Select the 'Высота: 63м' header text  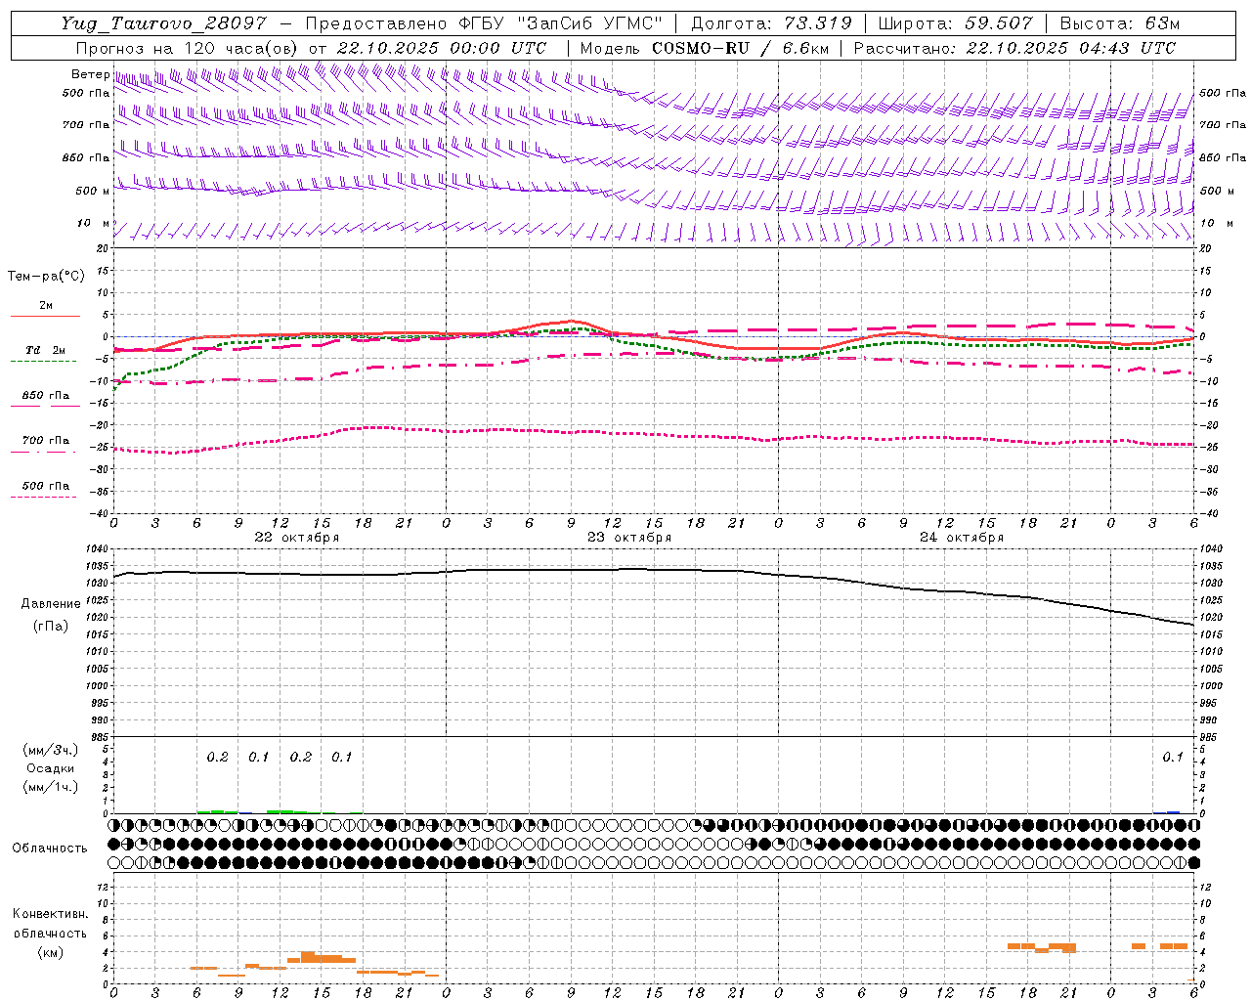click(x=1120, y=23)
